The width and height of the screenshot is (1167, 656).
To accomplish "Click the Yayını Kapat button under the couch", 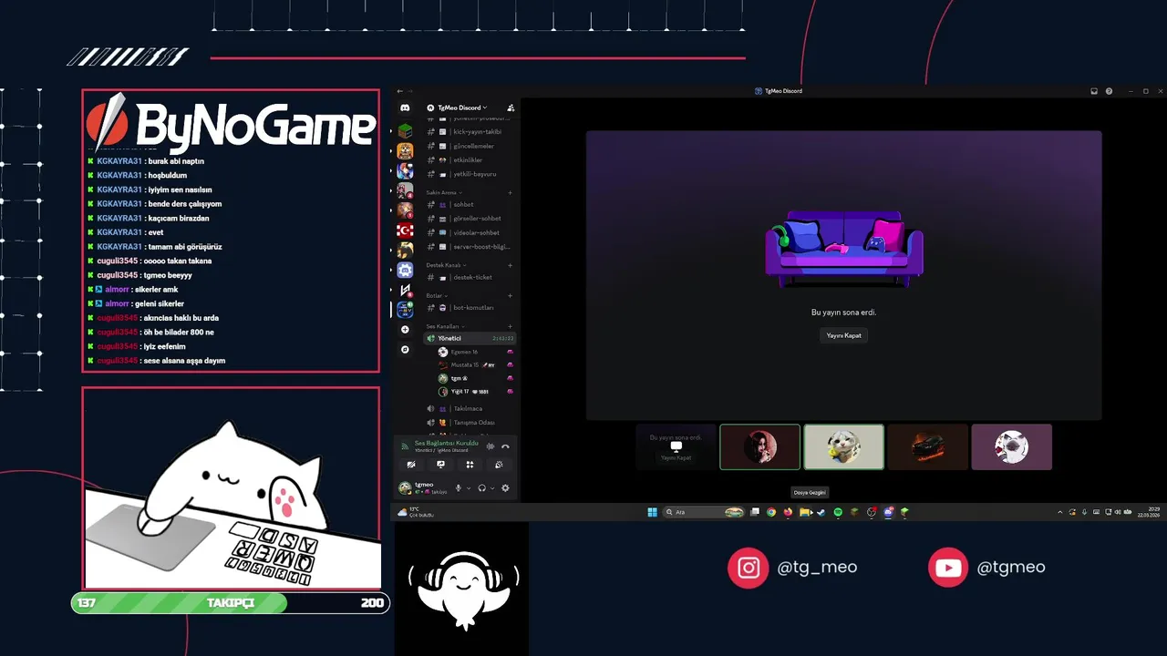I will click(843, 335).
